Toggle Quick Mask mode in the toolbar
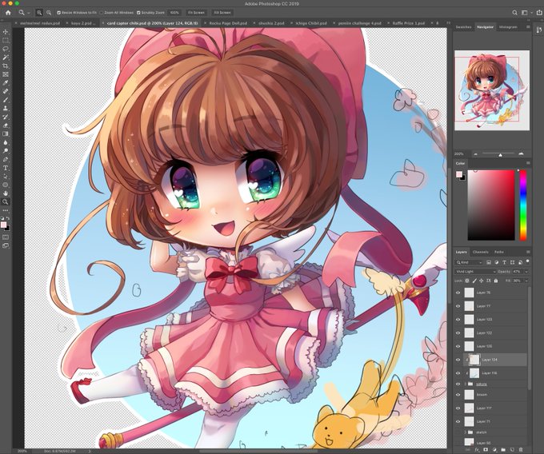Screen dimensions: 544x454 (x=6, y=237)
